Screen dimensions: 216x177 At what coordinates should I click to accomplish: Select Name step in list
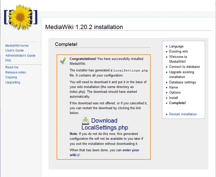click(174, 87)
